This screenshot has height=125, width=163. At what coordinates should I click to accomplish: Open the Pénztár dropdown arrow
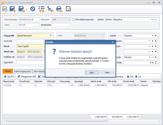[149, 57]
